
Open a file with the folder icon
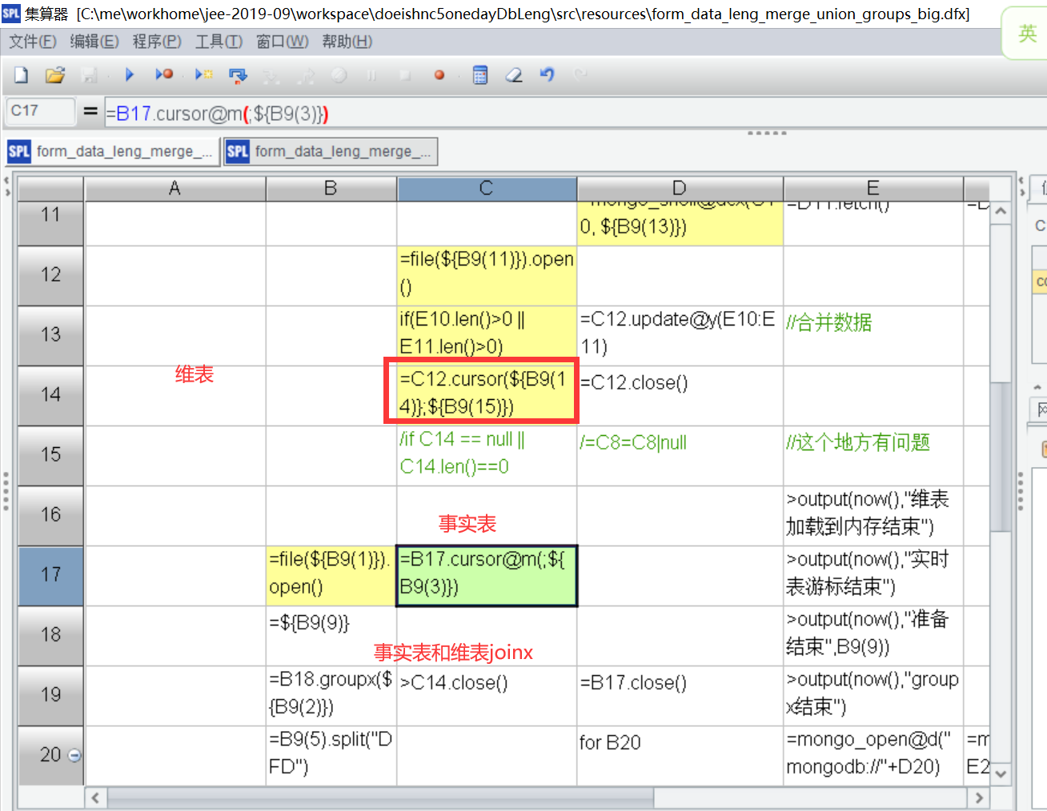click(x=54, y=75)
